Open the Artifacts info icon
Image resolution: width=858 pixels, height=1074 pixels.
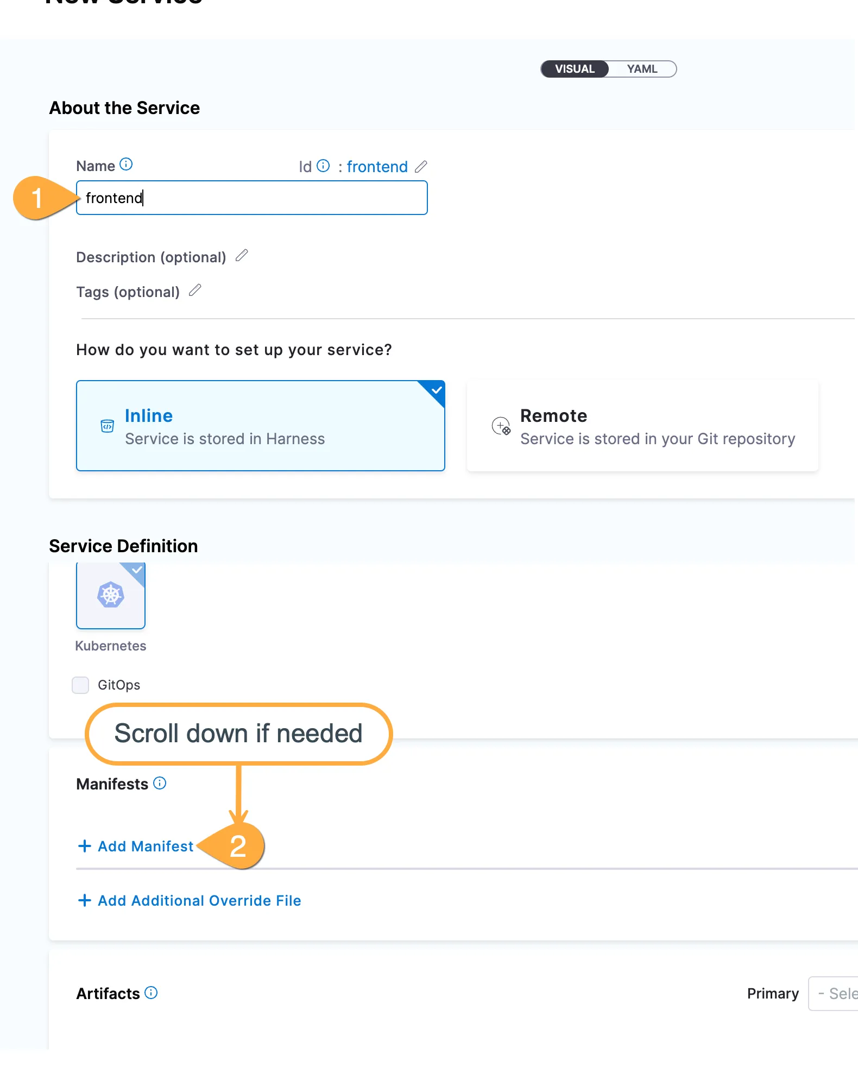(152, 993)
